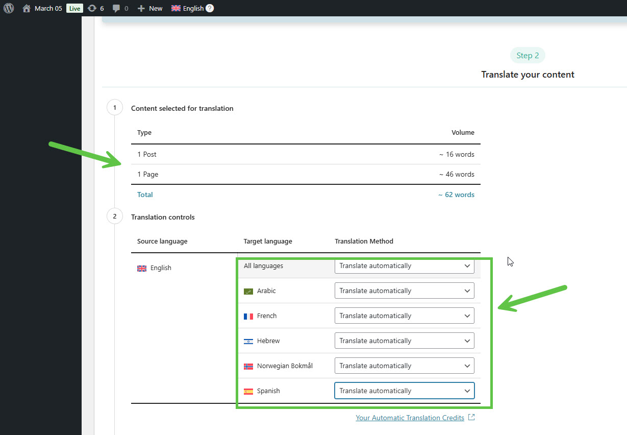The width and height of the screenshot is (627, 435).
Task: Open Arabic translation method dropdown
Action: (405, 291)
